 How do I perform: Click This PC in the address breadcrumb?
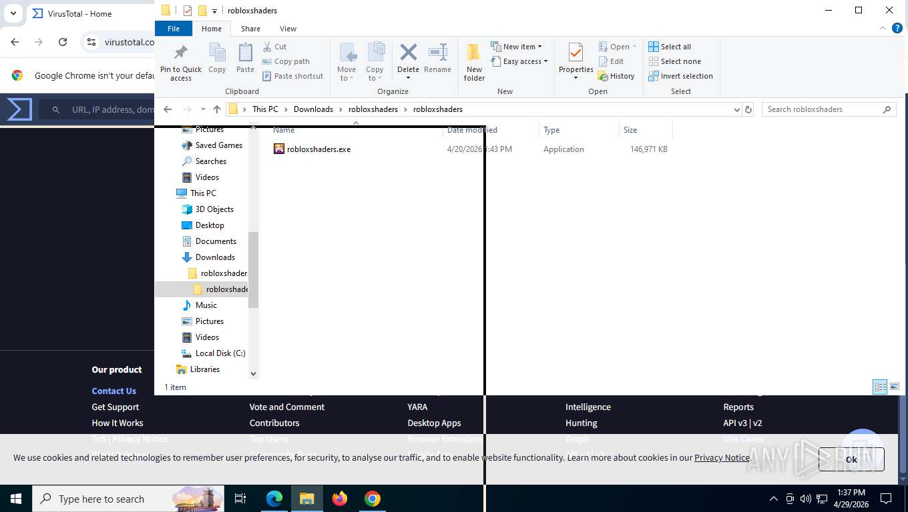[x=265, y=109]
